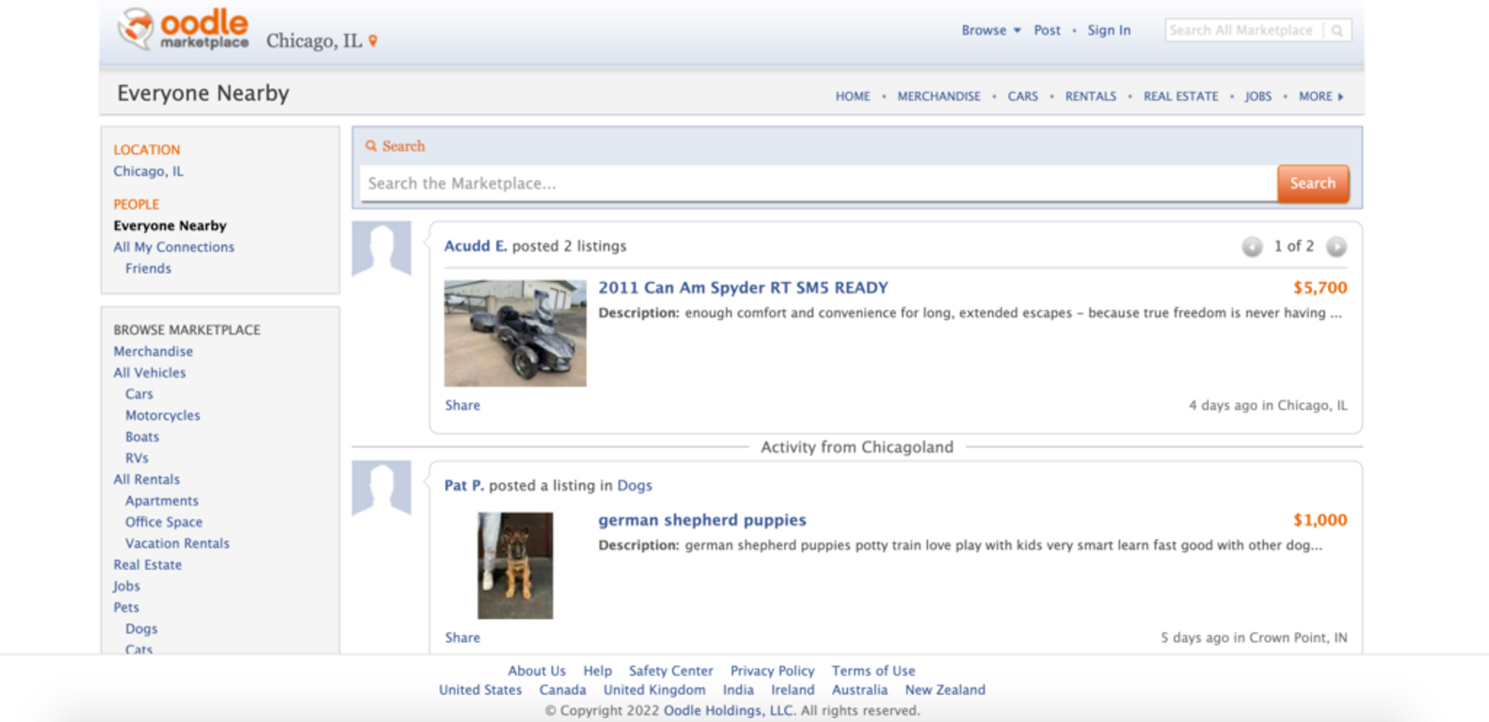Open the Browse dropdown menu
The width and height of the screenshot is (1489, 722).
[990, 30]
